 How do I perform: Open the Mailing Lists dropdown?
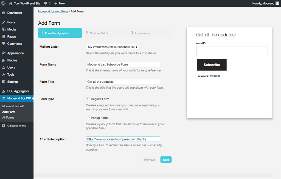click(112, 47)
